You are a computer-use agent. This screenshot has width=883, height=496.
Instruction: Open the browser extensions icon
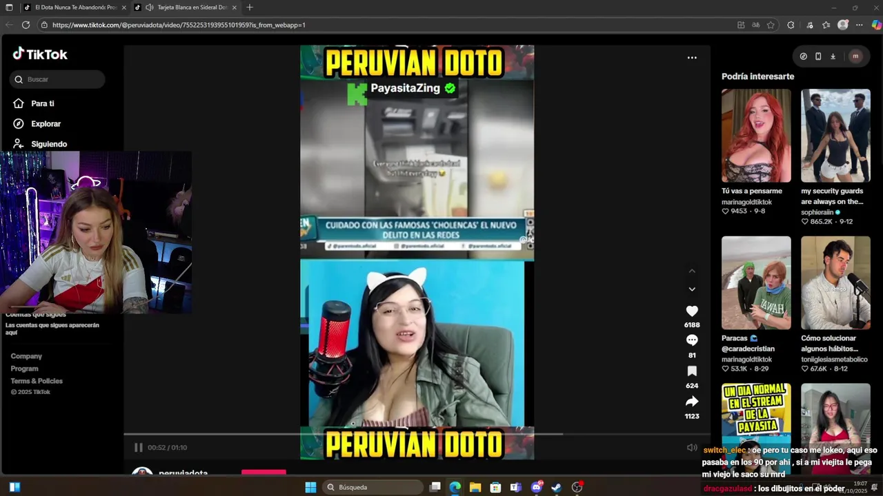(x=791, y=25)
